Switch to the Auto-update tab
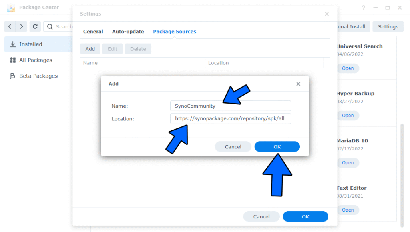The height and width of the screenshot is (232, 410). 128,32
